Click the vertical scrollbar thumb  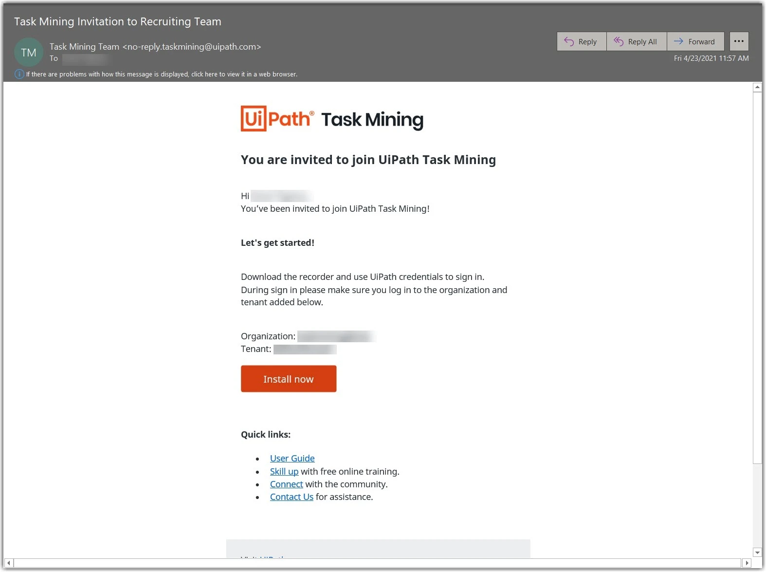click(x=757, y=277)
